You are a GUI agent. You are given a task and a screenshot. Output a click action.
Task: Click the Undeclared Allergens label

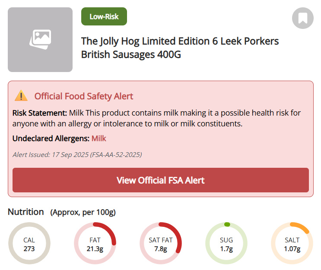(51, 138)
